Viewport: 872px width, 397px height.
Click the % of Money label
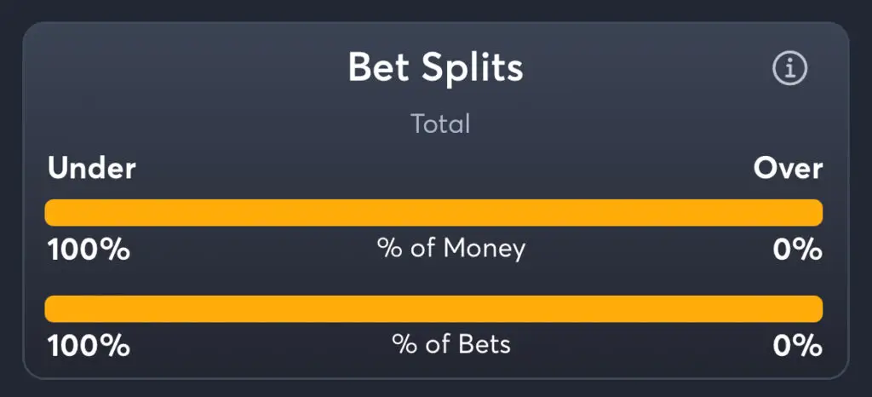coord(451,249)
